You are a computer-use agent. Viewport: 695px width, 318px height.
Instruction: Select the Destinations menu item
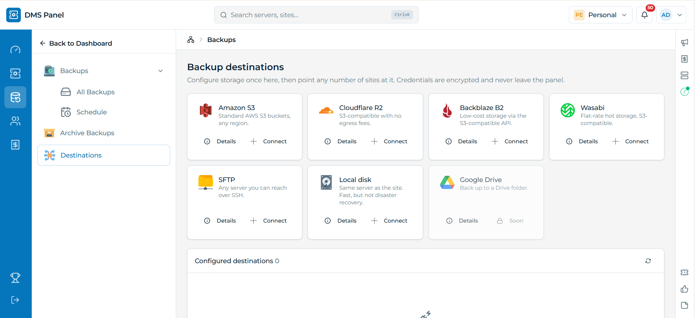pos(104,155)
